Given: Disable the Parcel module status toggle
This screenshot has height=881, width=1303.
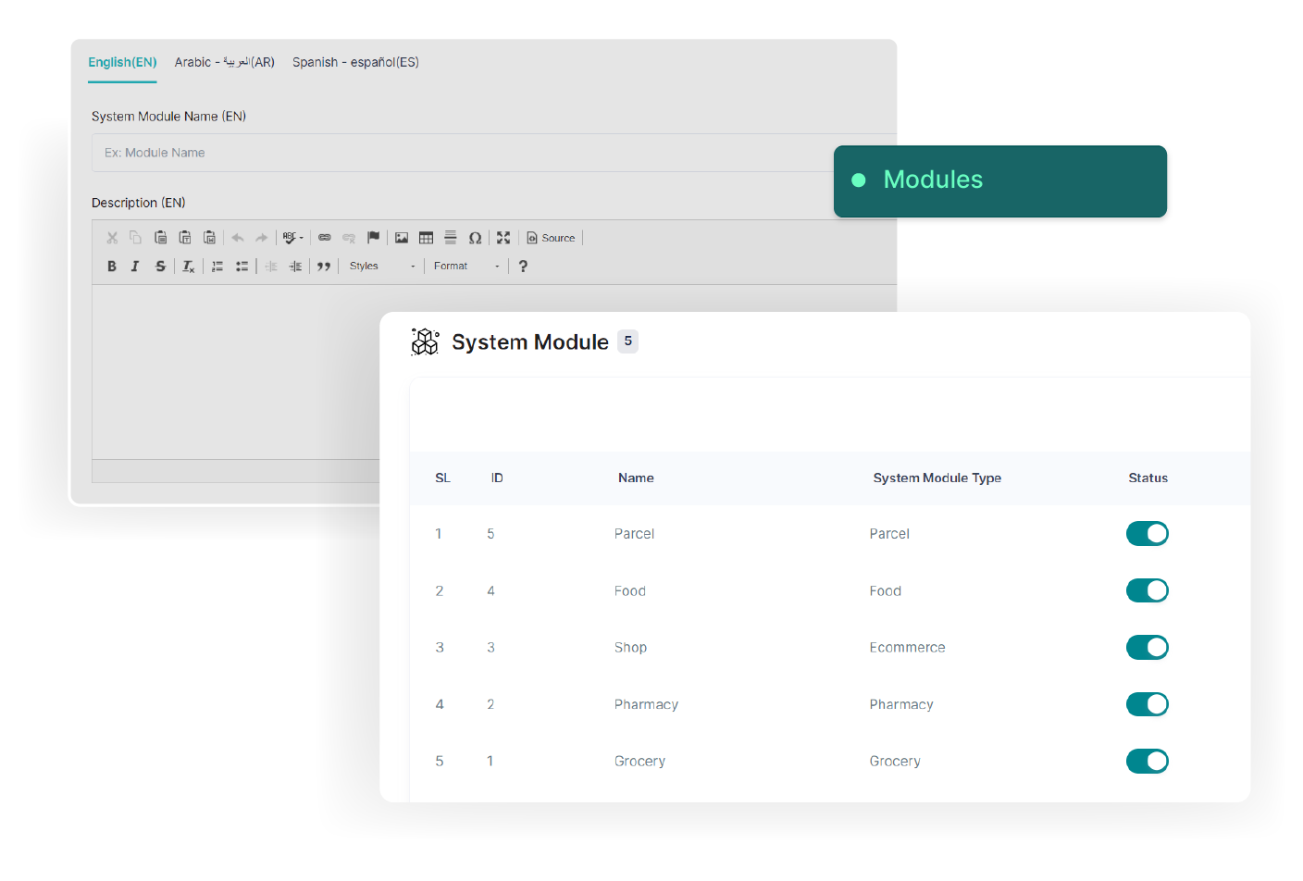Looking at the screenshot, I should click(1147, 534).
